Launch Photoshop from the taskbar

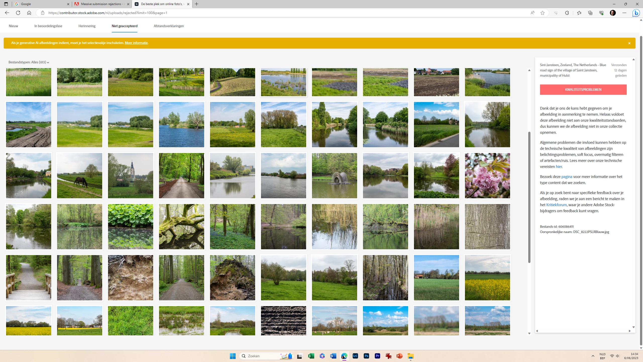coord(366,356)
